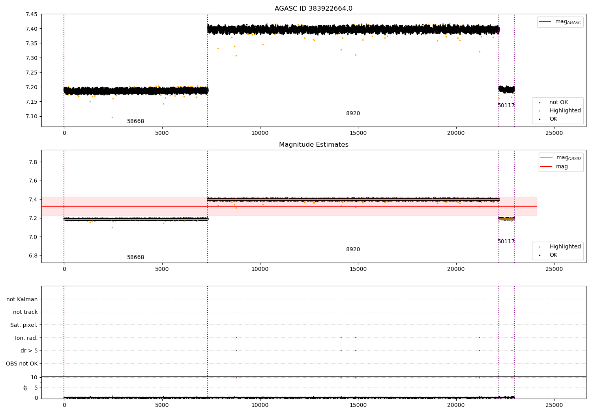
Task: Select the green mag AGASC legend entry
Action: [x=560, y=22]
